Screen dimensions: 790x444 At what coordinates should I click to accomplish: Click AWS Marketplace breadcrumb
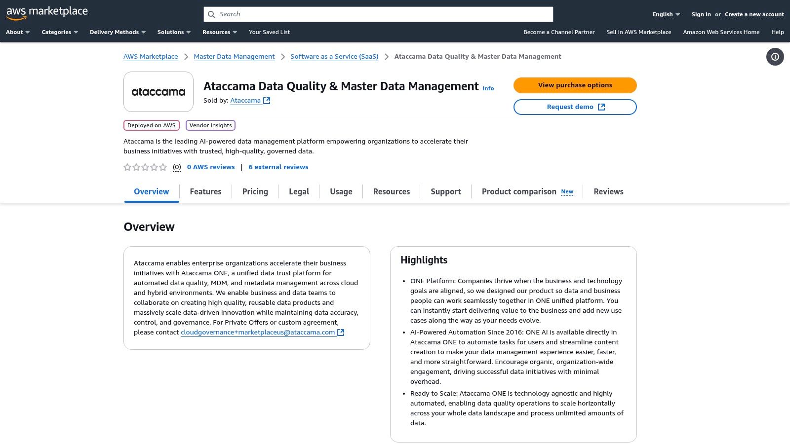pos(151,57)
